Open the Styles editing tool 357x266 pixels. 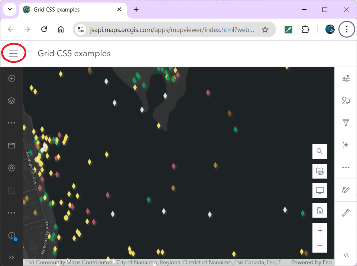pos(345,190)
